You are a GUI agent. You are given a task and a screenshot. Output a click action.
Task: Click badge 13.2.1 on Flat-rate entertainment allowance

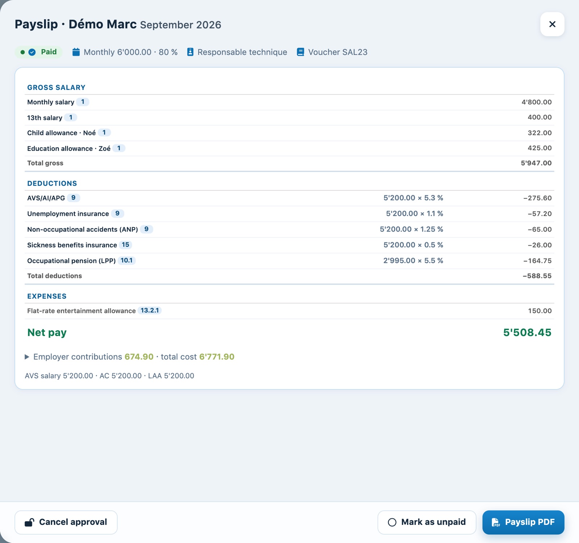(149, 311)
